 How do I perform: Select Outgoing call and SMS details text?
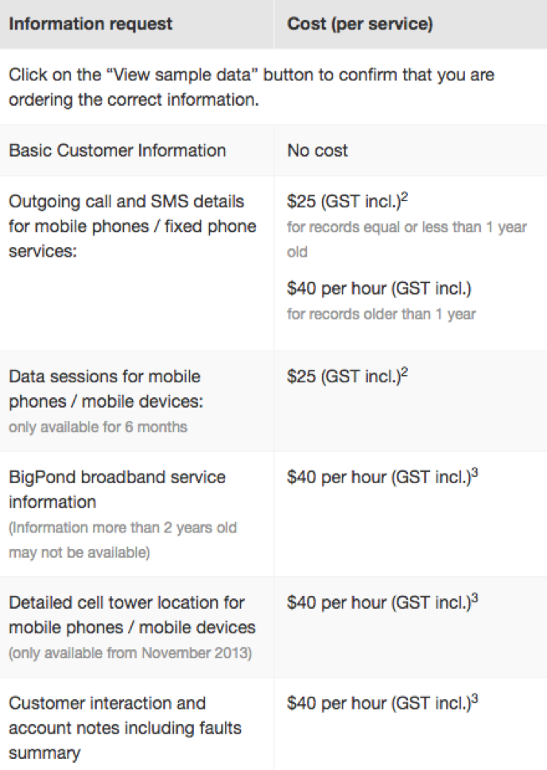[132, 226]
